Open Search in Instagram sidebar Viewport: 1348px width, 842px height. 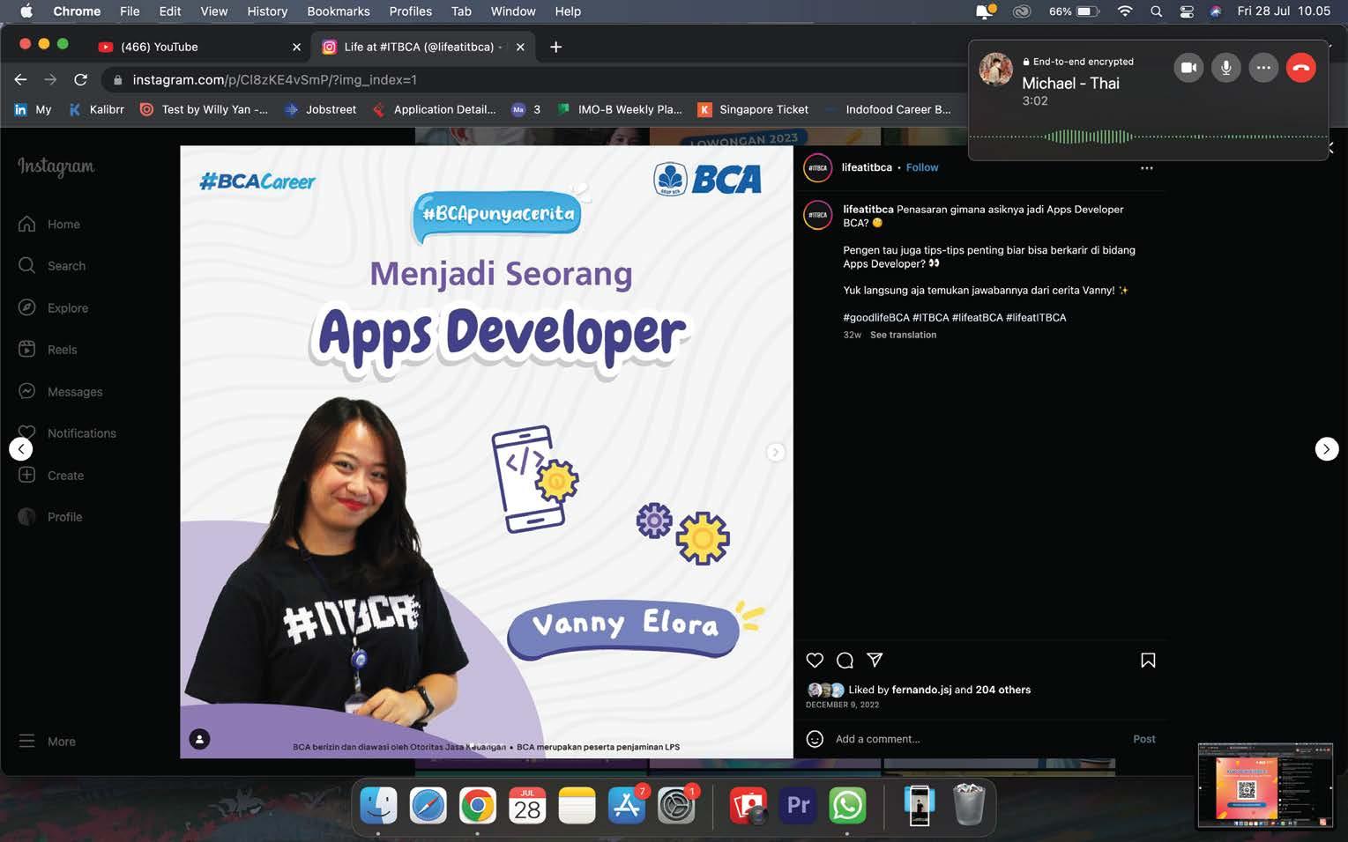coord(52,266)
